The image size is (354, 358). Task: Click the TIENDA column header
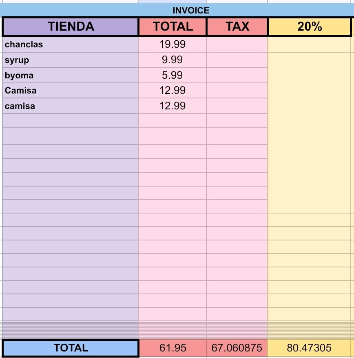(71, 27)
